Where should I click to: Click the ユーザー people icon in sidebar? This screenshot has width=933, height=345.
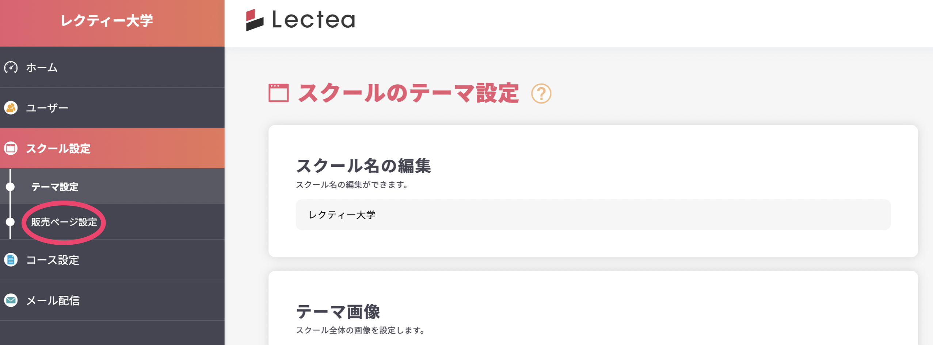(x=11, y=108)
